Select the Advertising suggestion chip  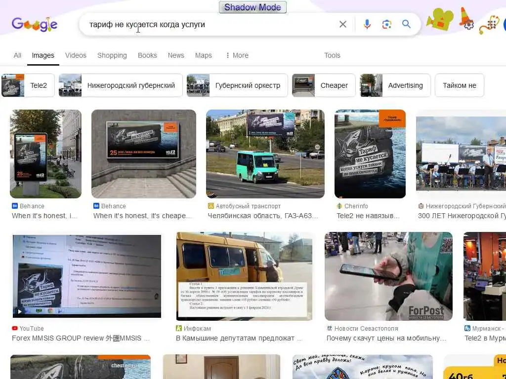pyautogui.click(x=395, y=85)
